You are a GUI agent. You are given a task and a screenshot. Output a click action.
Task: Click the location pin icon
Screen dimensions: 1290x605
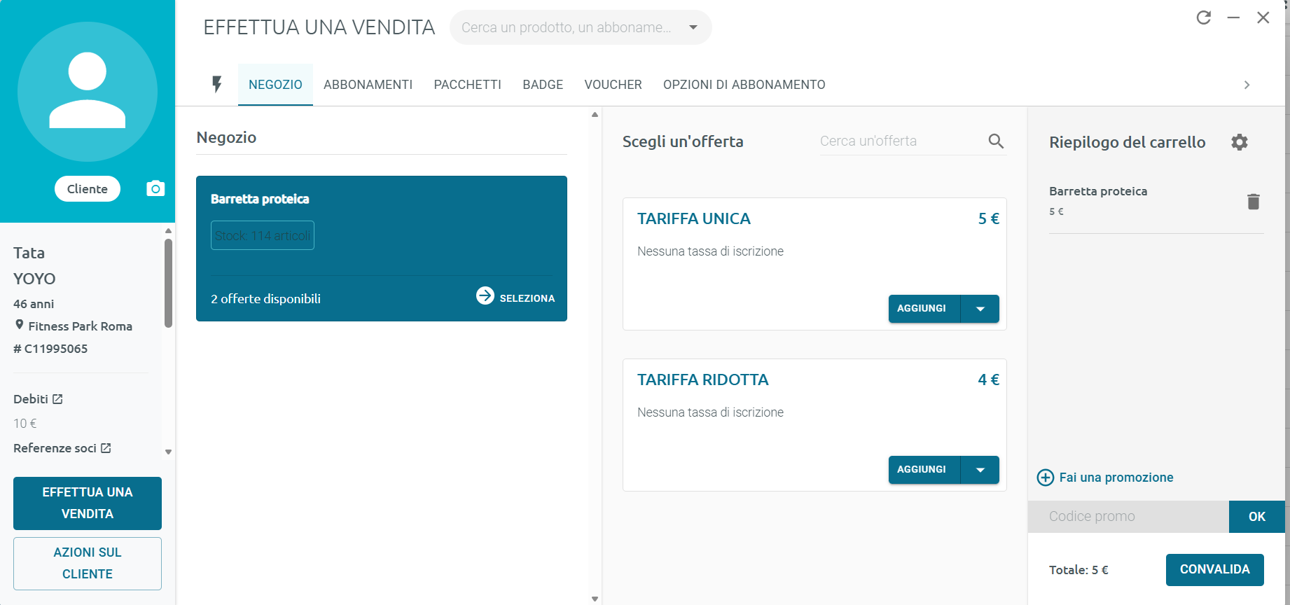point(20,325)
